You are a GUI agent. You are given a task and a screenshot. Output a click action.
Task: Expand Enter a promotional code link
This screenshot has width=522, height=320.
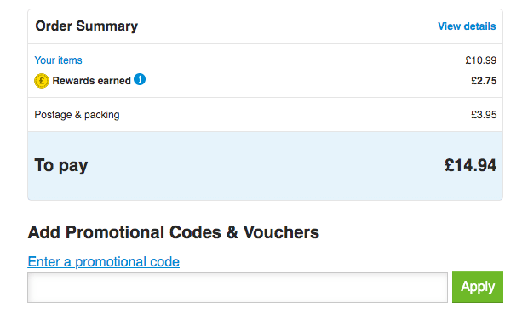tap(104, 262)
